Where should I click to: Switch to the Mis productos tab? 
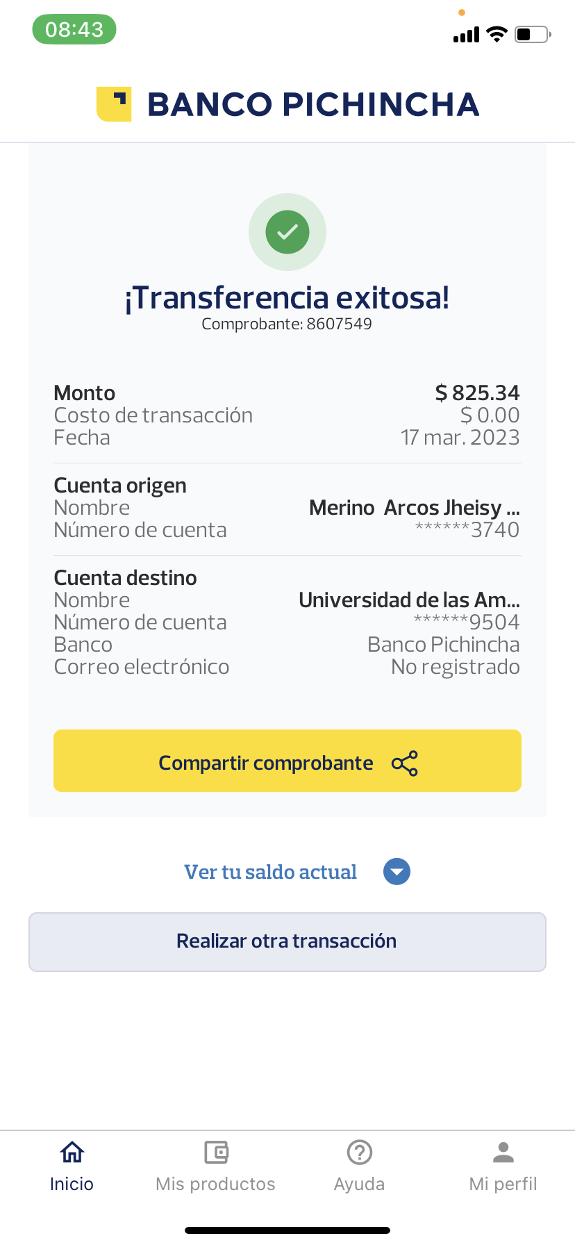pyautogui.click(x=216, y=1183)
